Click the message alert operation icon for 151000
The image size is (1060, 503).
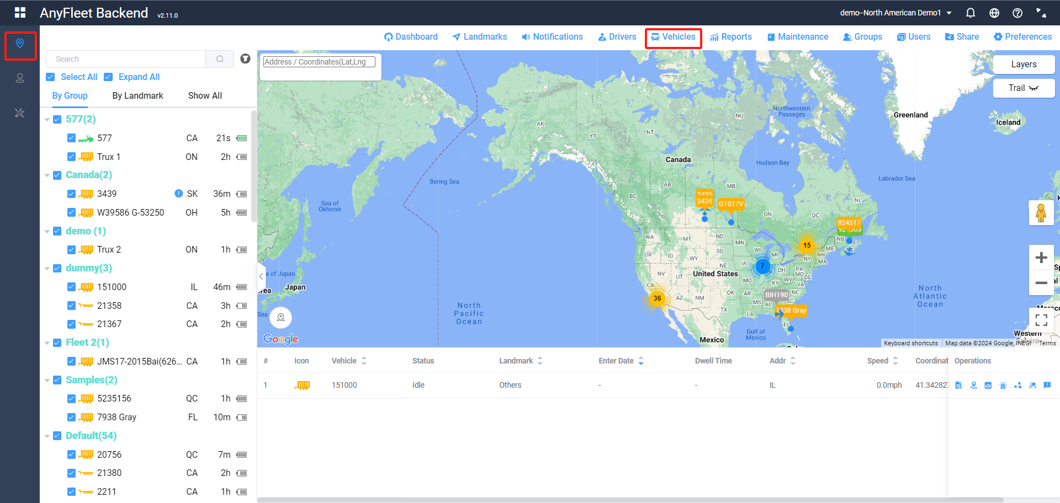(1047, 386)
